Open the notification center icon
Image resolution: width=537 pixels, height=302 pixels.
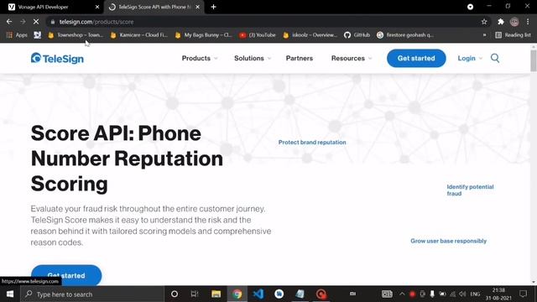523,294
